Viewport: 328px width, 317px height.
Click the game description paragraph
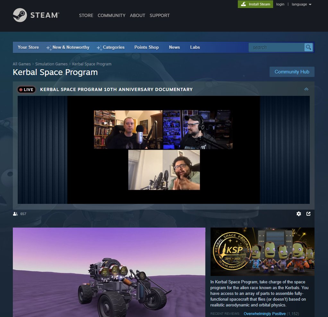click(x=259, y=293)
